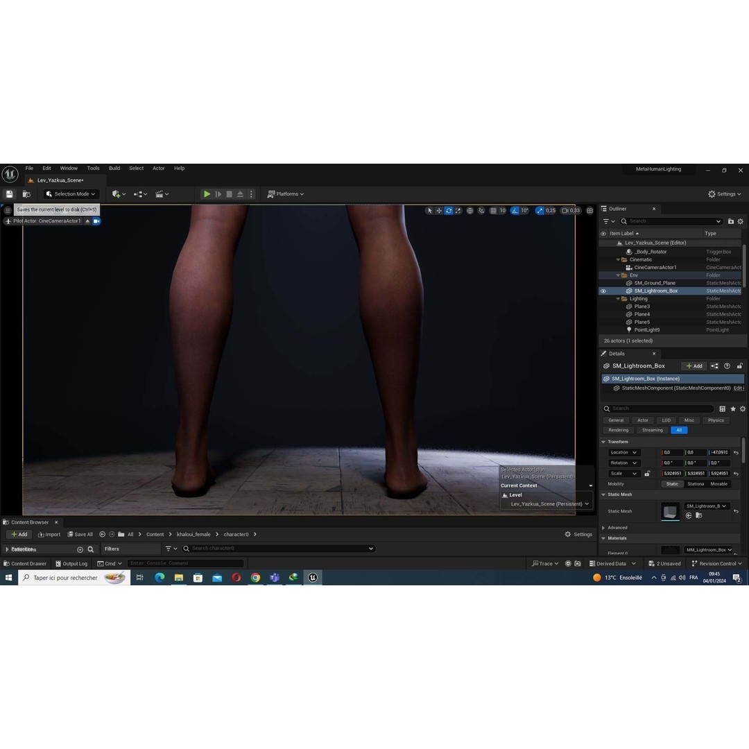Choose the Select objects arrow tool in viewport

pyautogui.click(x=429, y=211)
